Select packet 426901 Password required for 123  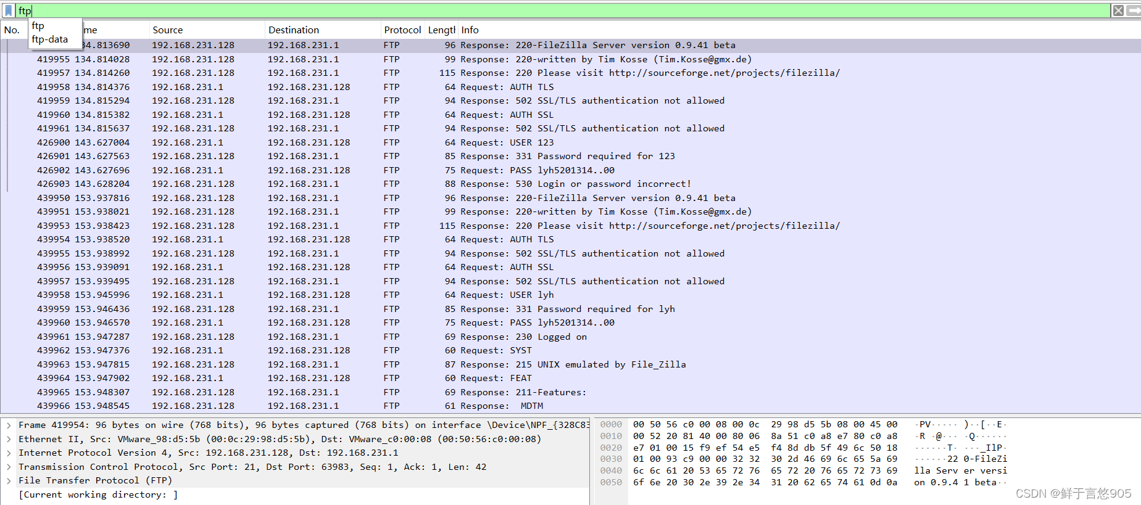point(570,156)
